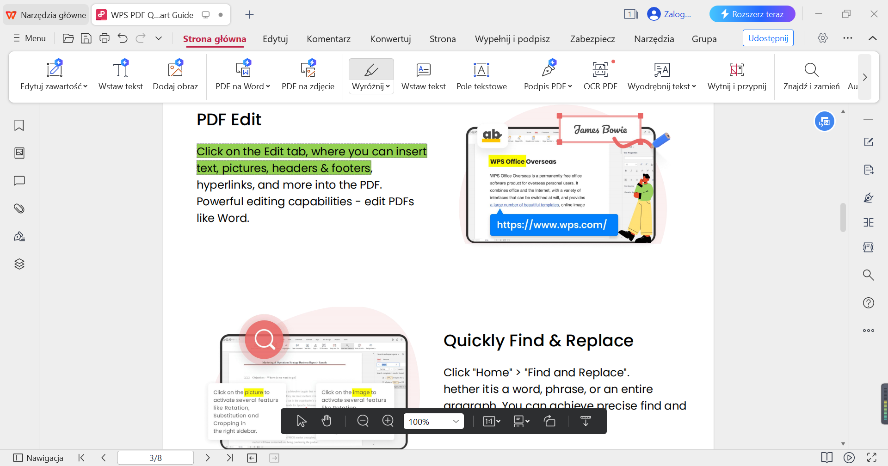Select the arrow cursor tool in floating bar
Screen dimensions: 888x466
(x=302, y=421)
